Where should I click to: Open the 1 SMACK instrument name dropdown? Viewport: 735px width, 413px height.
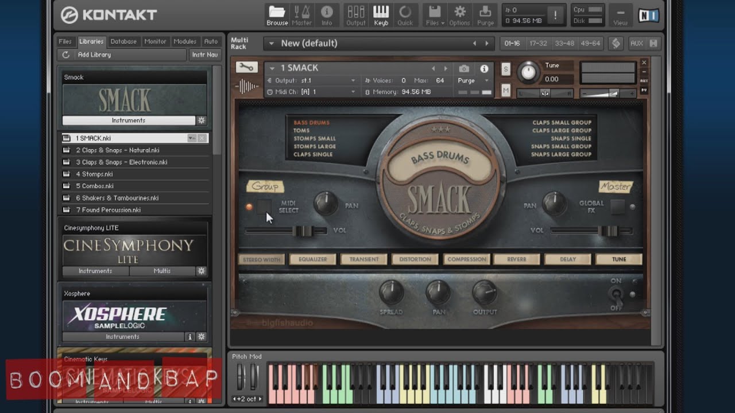(272, 68)
